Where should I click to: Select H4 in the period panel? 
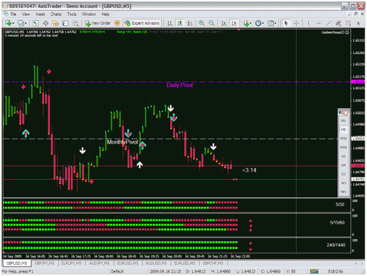point(344,165)
